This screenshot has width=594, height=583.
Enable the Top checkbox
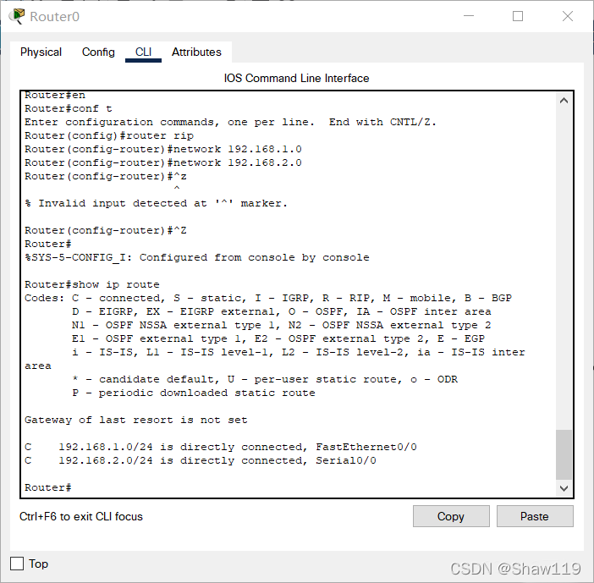click(17, 564)
